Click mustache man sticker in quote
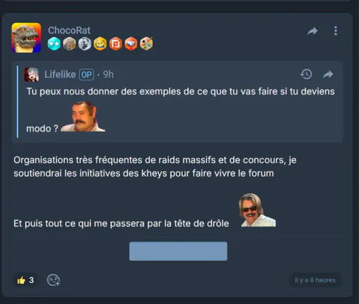This screenshot has height=304, width=359. pyautogui.click(x=83, y=116)
